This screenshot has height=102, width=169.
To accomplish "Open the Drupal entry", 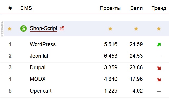I will pos(37,67).
